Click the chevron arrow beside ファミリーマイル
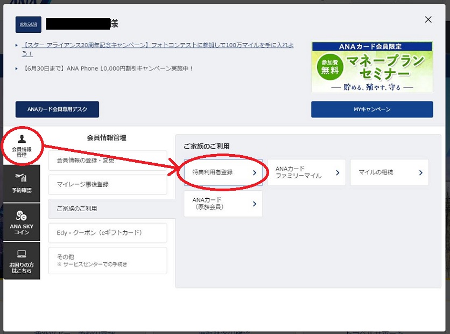450x334 pixels. 337,172
